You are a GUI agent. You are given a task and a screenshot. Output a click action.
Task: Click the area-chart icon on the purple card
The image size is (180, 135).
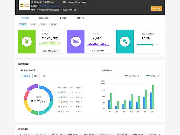coord(76,42)
